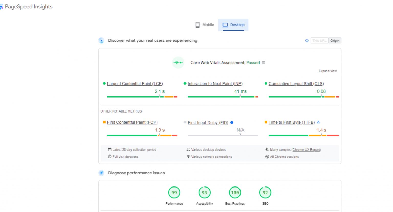393x212 pixels.
Task: Click the Performance score gauge
Action: click(x=174, y=193)
